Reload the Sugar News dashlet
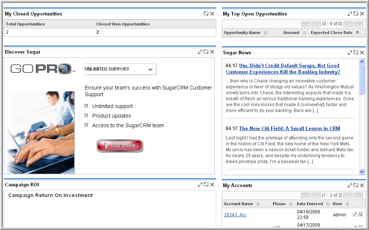369x230 pixels. [356, 53]
